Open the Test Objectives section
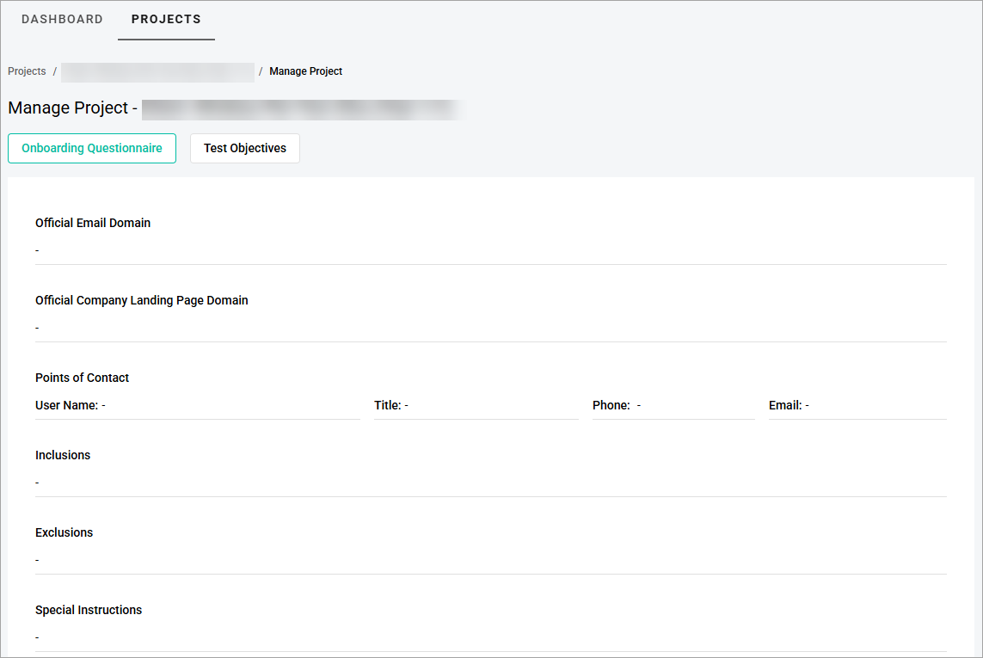The width and height of the screenshot is (983, 658). click(244, 148)
